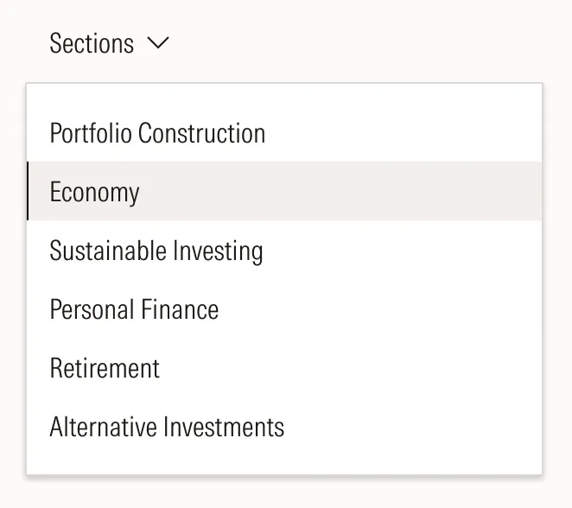
Task: Select Portfolio Construction from the menu
Action: [x=157, y=133]
